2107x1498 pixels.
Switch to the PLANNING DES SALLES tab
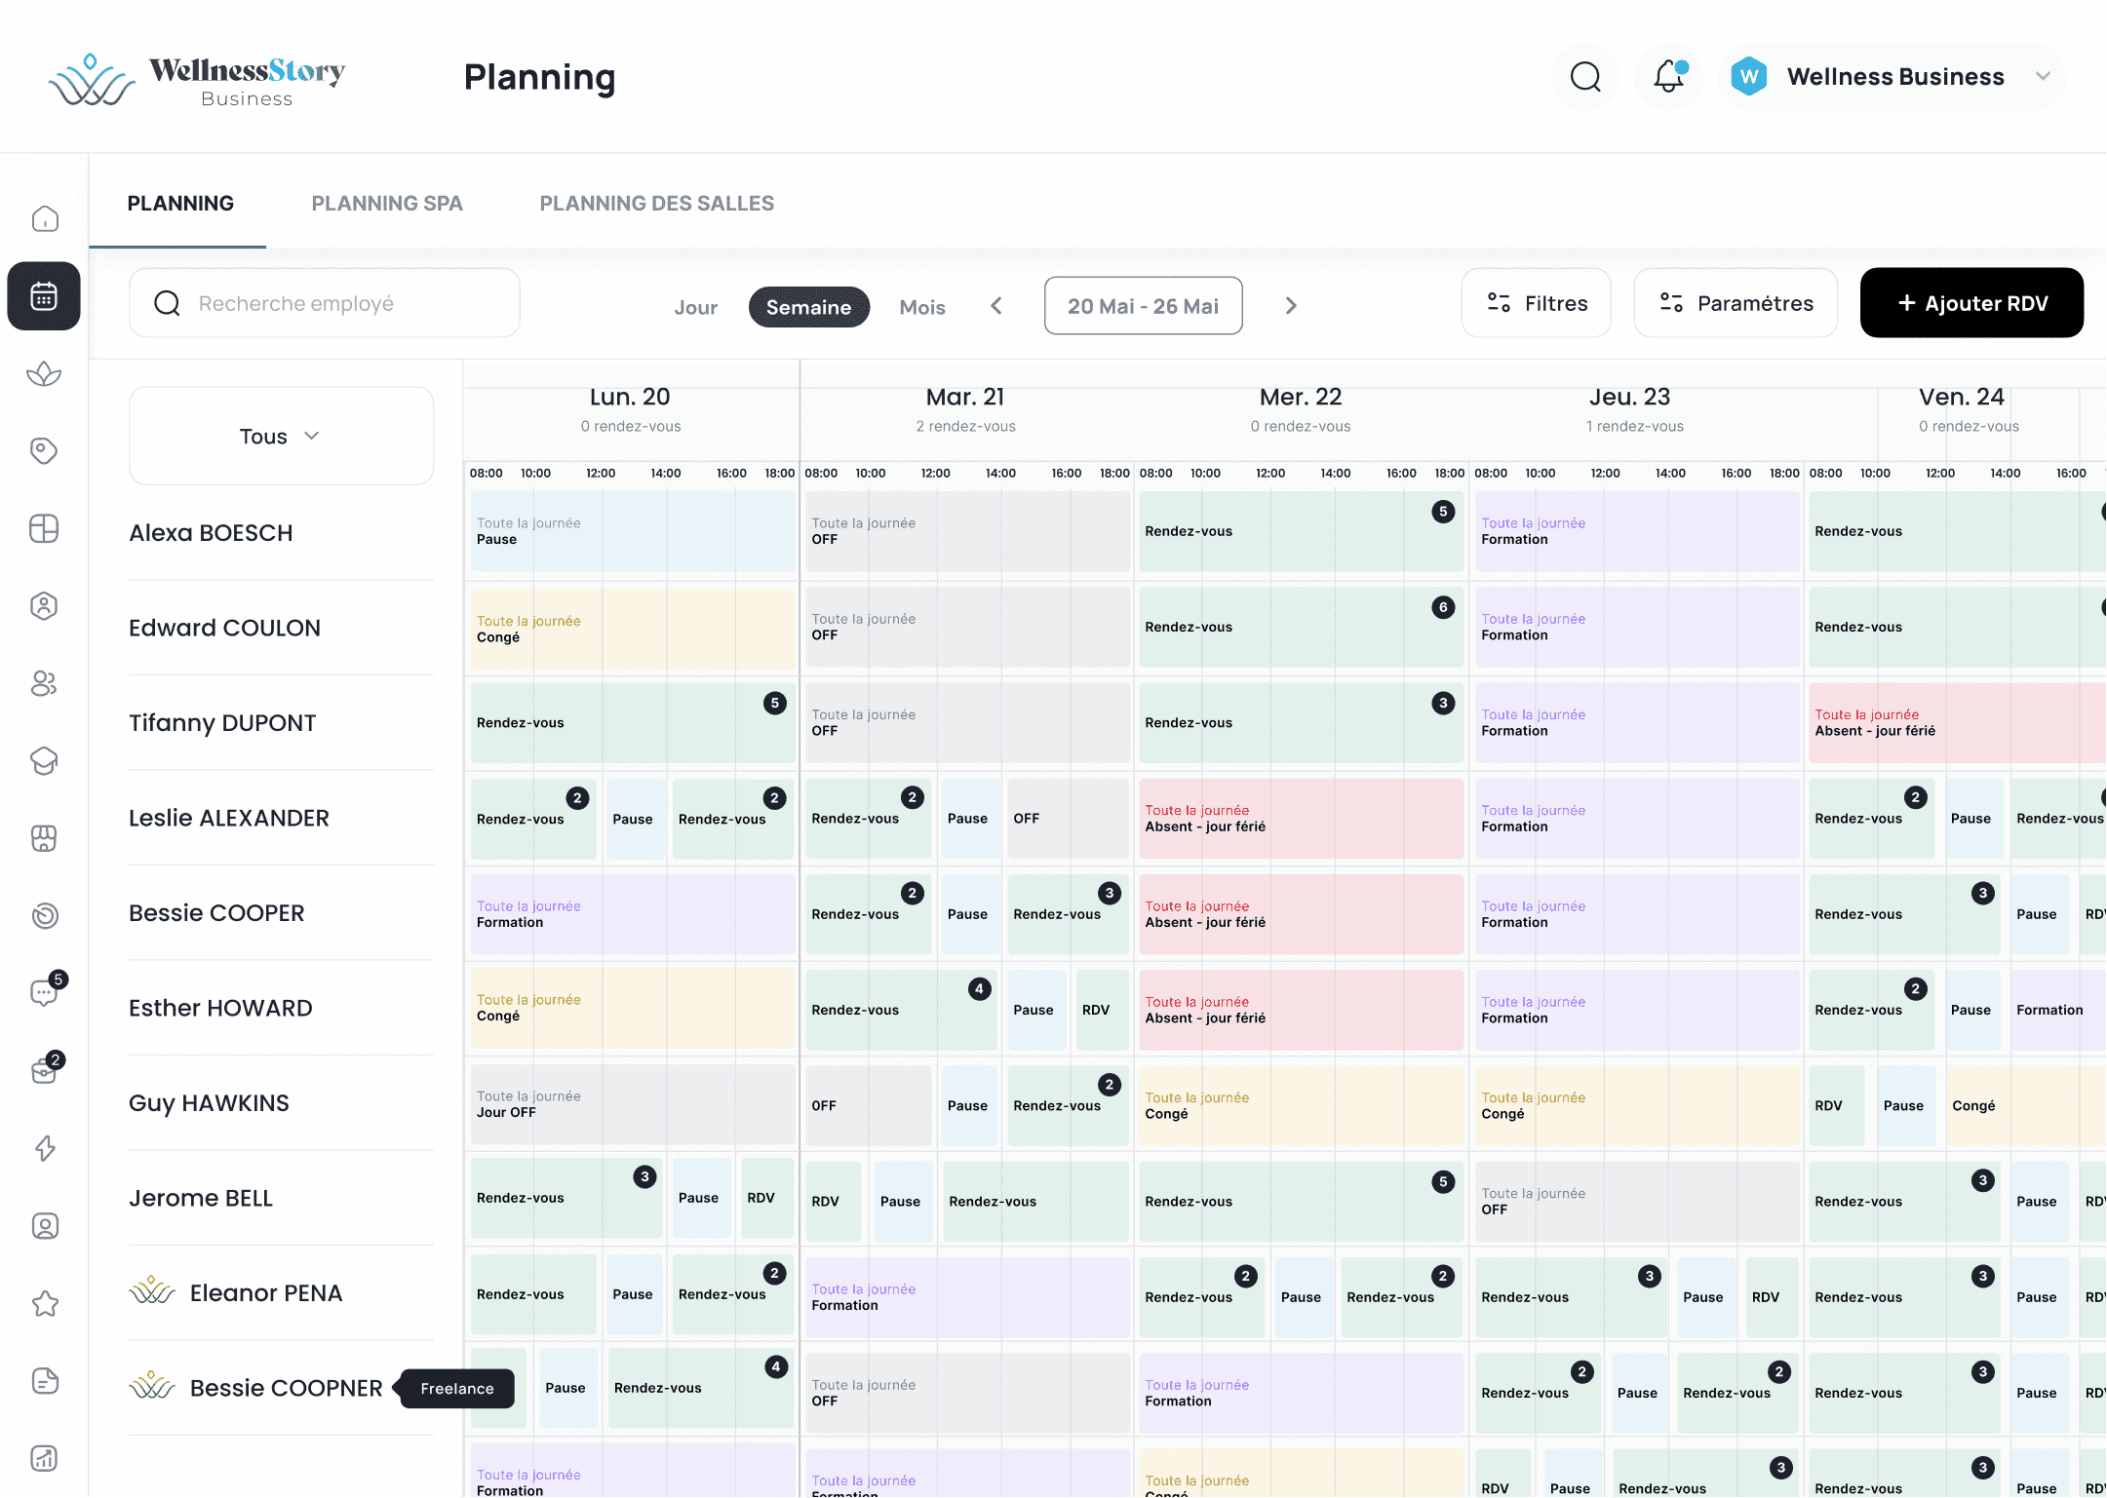(657, 203)
